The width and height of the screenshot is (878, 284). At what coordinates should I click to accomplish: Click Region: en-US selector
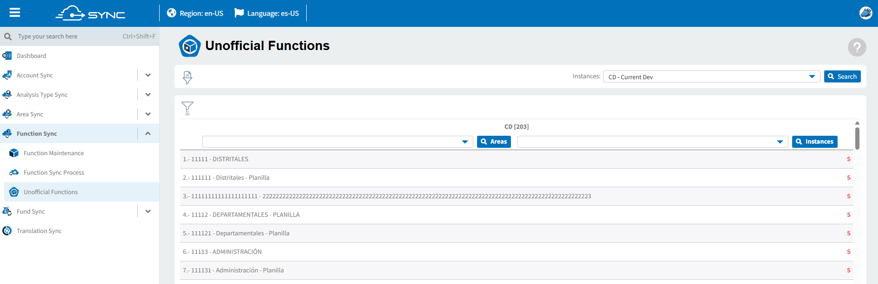coord(195,13)
